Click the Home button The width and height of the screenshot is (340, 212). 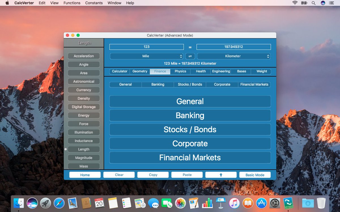pyautogui.click(x=85, y=175)
